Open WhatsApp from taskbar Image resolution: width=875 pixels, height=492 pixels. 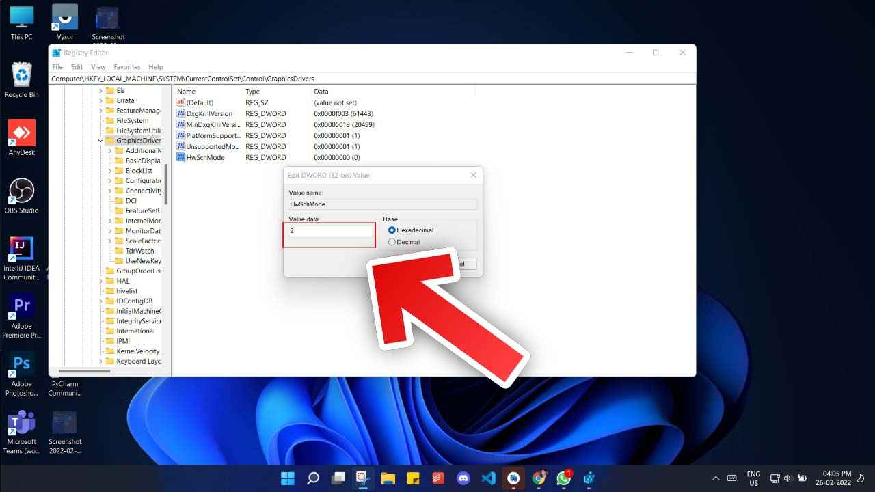click(563, 478)
